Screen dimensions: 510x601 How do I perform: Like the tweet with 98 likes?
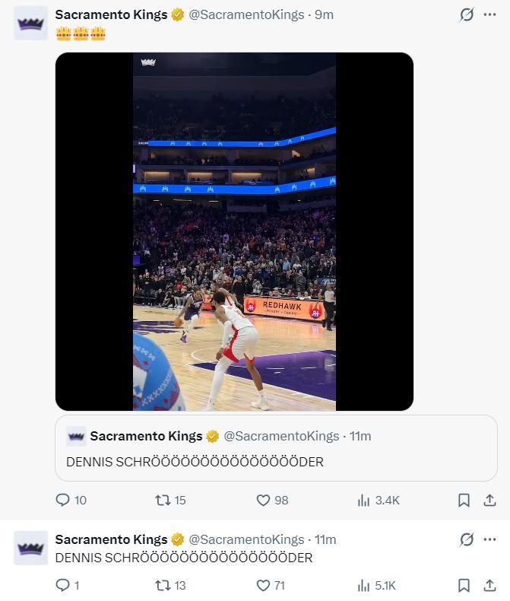[x=263, y=500]
